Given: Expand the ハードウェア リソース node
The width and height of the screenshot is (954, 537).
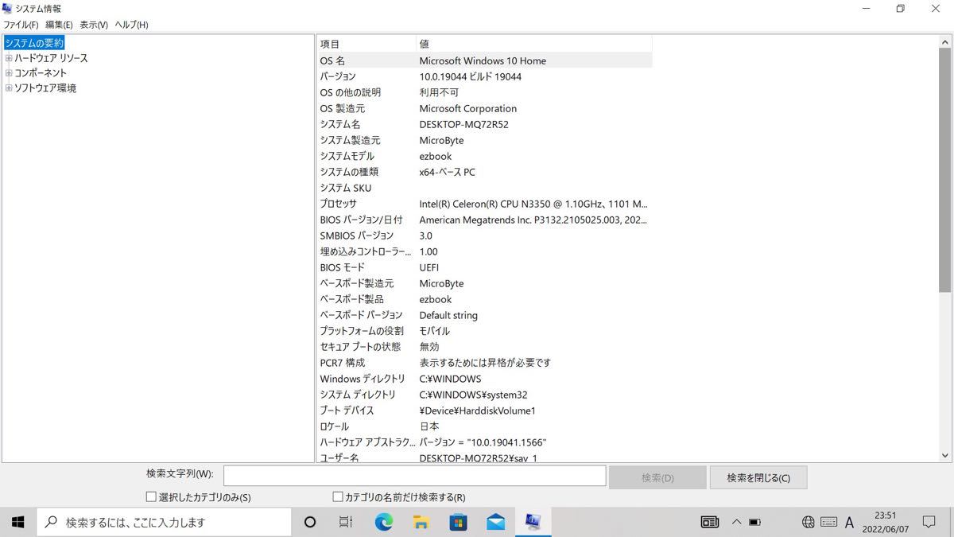Looking at the screenshot, I should click(9, 58).
